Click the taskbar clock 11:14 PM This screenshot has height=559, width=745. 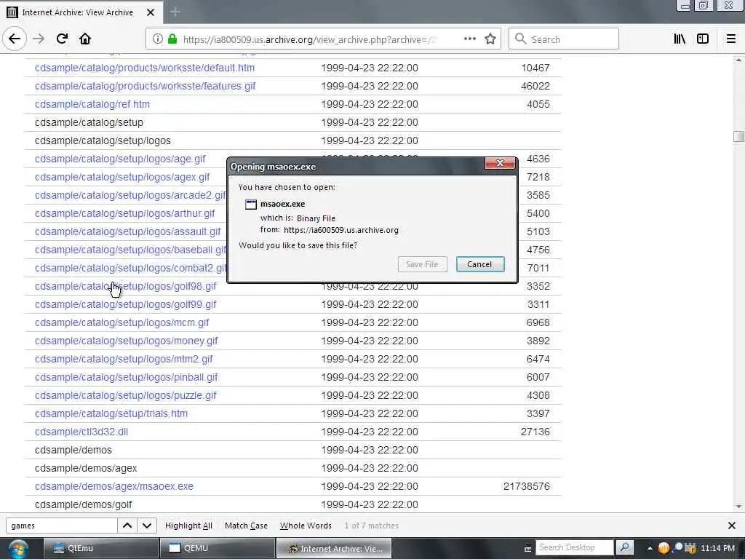pyautogui.click(x=717, y=548)
